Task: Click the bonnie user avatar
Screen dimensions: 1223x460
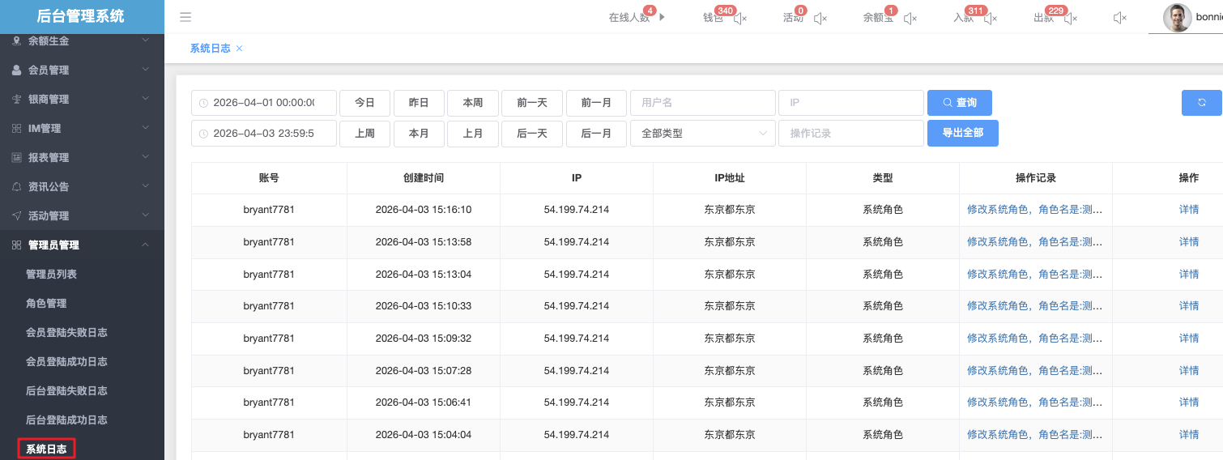Action: coord(1177,18)
